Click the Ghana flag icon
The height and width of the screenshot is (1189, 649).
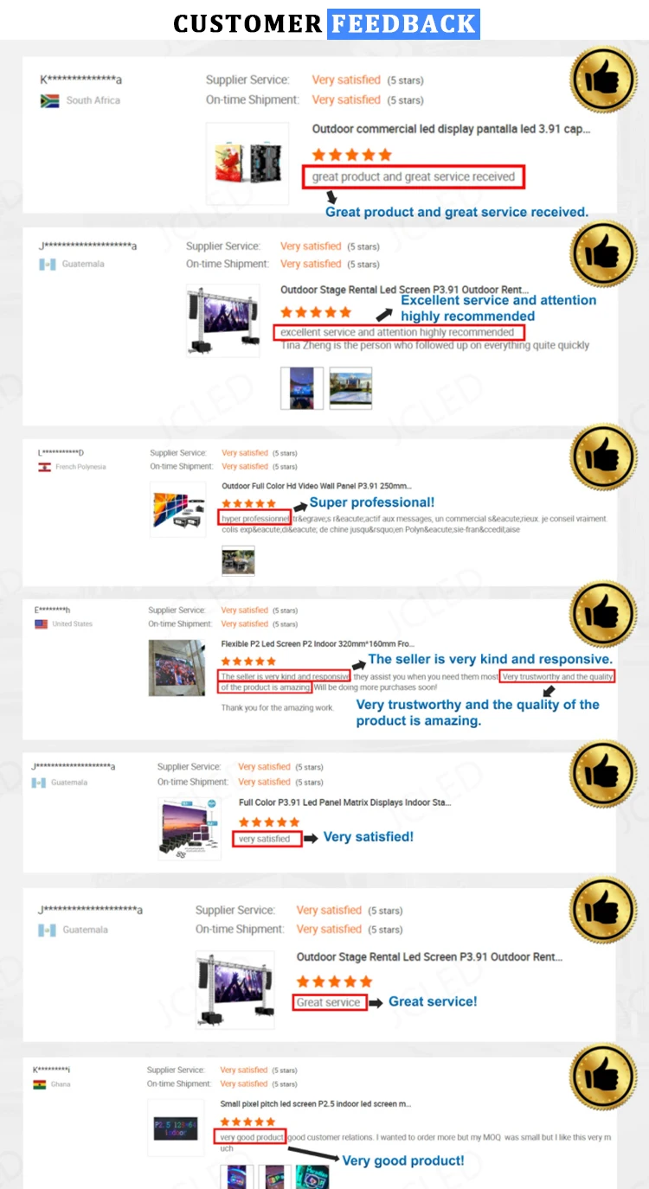(39, 1084)
